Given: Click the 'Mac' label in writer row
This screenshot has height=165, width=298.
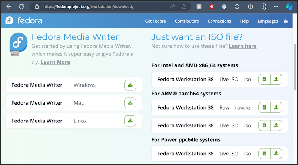Looking at the screenshot, I should (x=79, y=103).
